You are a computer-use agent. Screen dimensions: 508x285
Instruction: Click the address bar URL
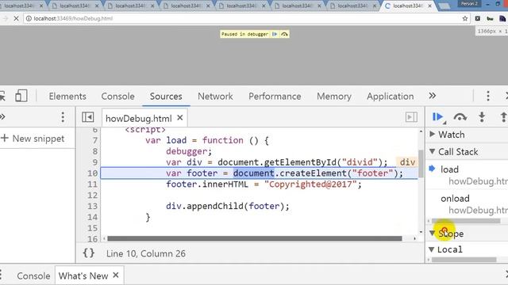point(73,18)
